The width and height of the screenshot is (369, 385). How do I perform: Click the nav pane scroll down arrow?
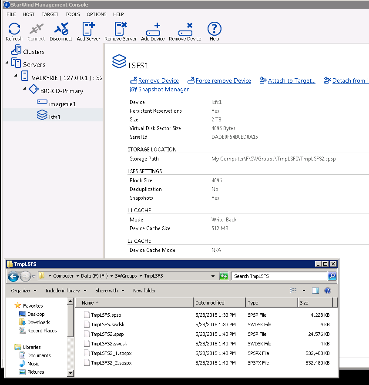tap(70, 373)
